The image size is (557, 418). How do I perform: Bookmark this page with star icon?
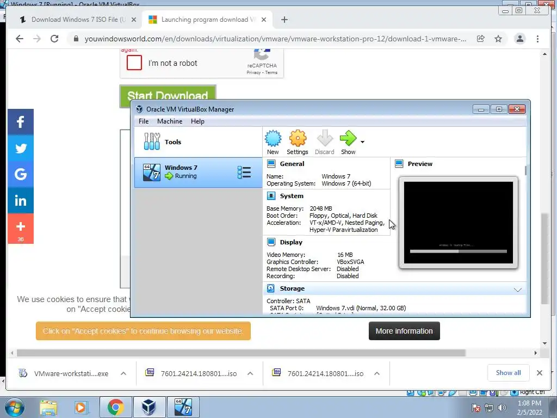coord(498,39)
